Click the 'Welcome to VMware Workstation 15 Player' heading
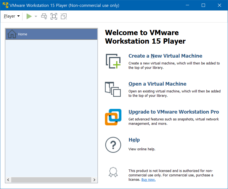228x189 pixels. pyautogui.click(x=145, y=37)
